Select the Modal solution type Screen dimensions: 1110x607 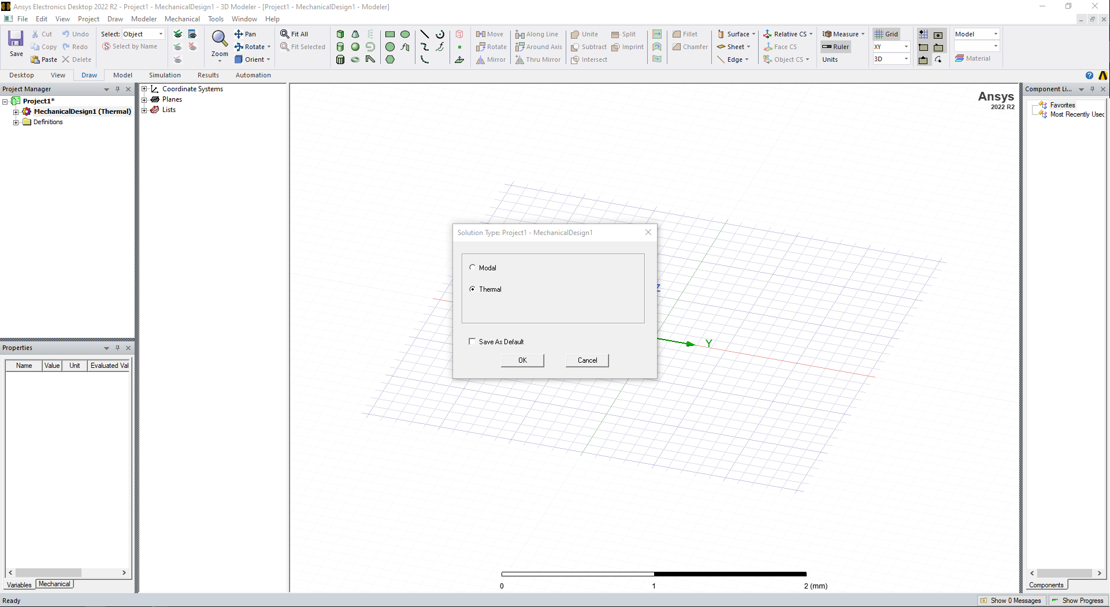click(473, 267)
